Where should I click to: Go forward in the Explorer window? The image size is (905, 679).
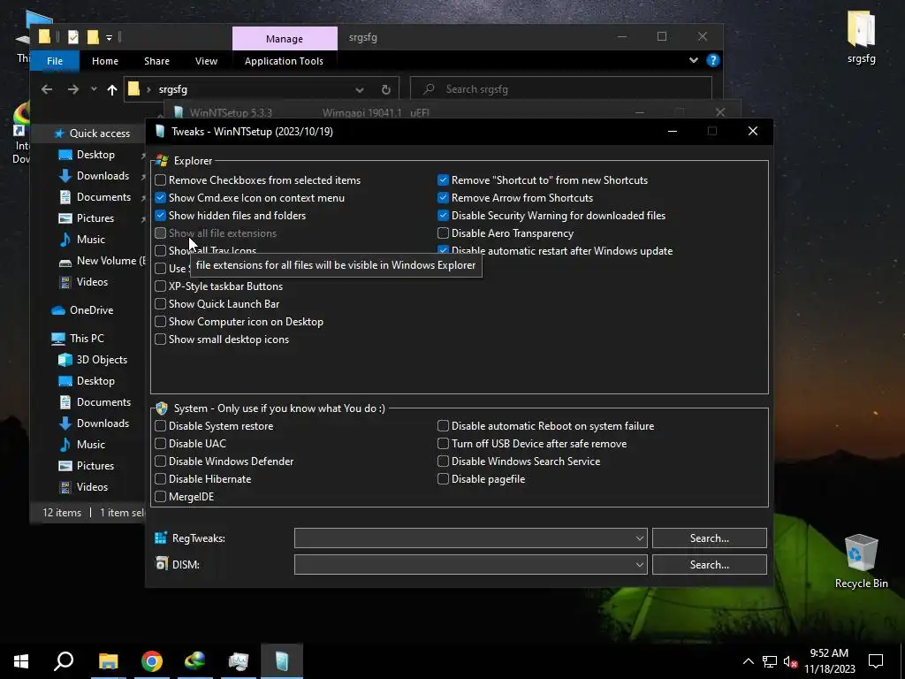pyautogui.click(x=72, y=89)
